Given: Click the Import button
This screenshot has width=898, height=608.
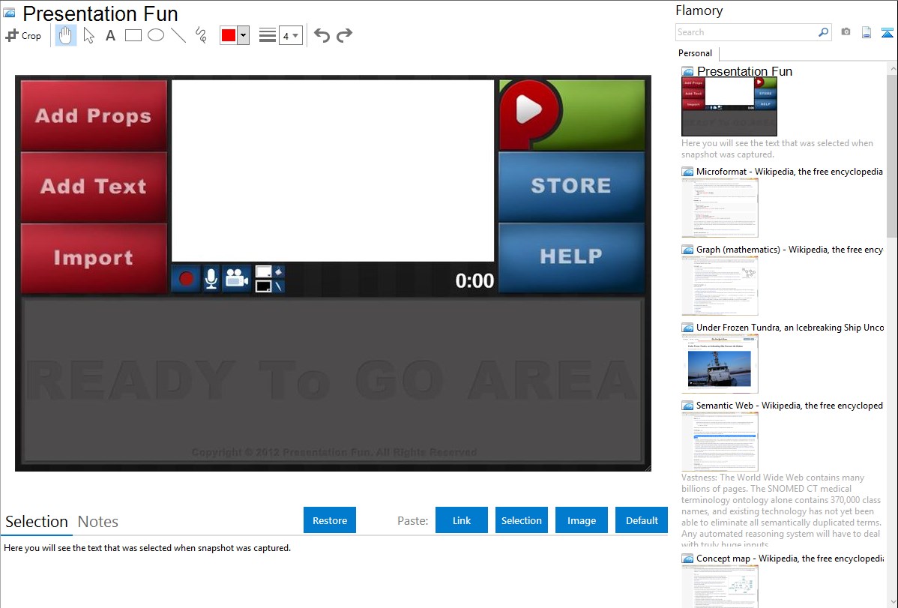Looking at the screenshot, I should pyautogui.click(x=94, y=258).
